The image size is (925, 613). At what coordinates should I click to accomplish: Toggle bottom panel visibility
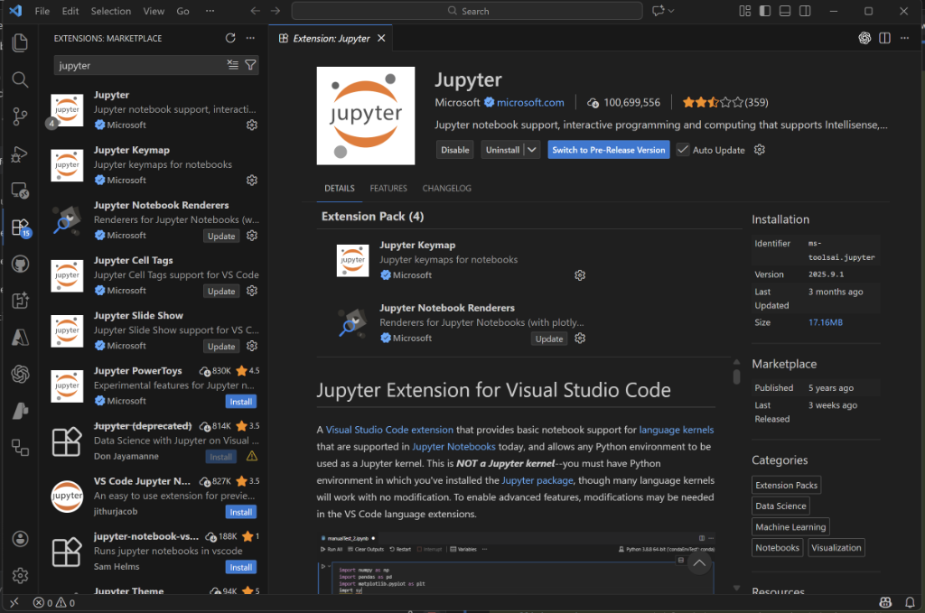coord(785,11)
